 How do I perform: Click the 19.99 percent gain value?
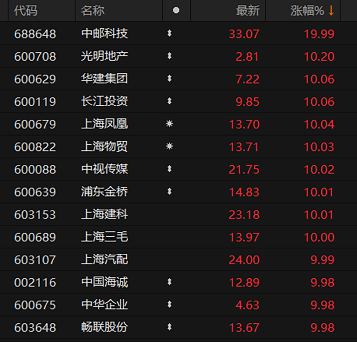click(319, 34)
